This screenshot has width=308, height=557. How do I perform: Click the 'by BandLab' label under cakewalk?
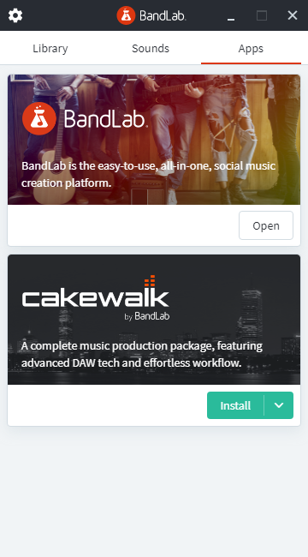pyautogui.click(x=147, y=316)
